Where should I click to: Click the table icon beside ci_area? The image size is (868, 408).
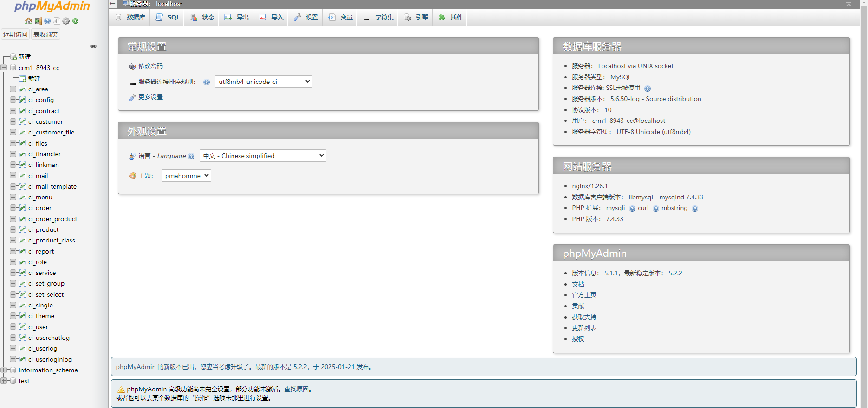(x=22, y=89)
